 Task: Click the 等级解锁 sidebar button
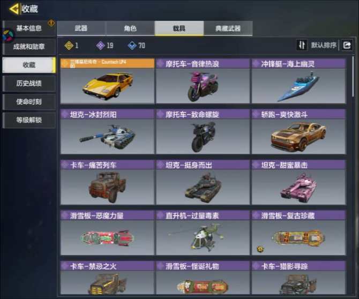tap(29, 119)
